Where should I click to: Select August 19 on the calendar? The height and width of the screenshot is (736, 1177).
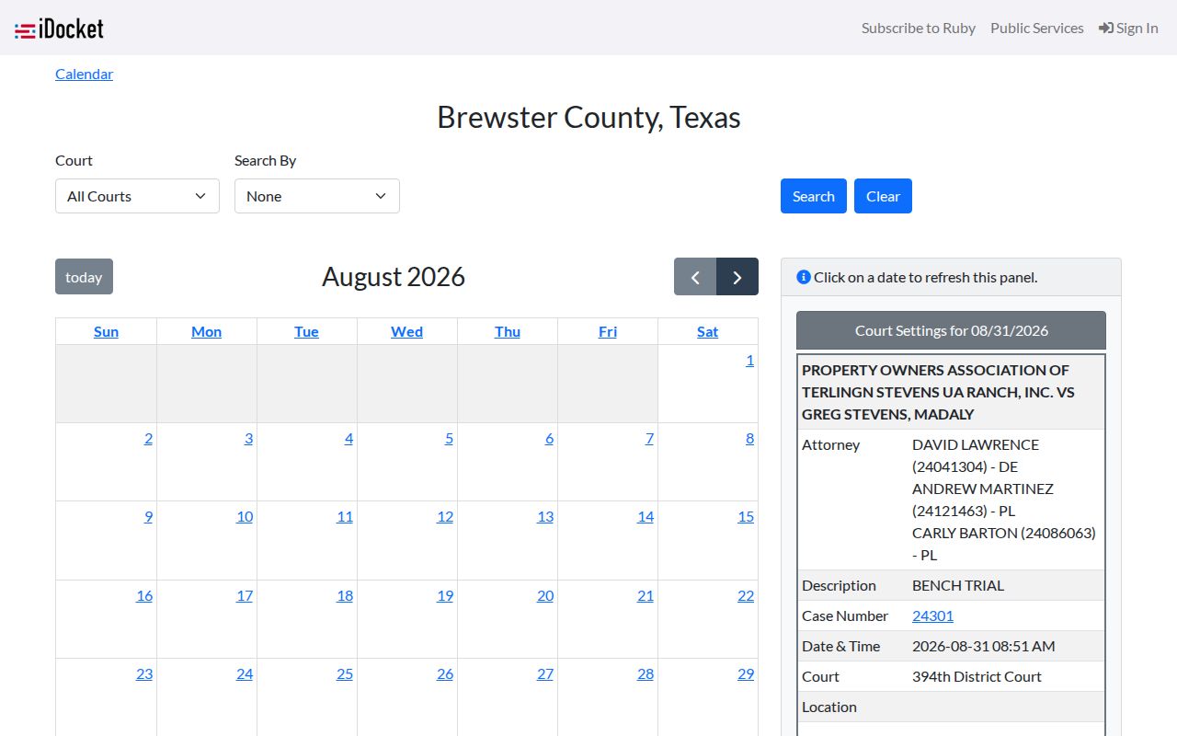coord(445,595)
